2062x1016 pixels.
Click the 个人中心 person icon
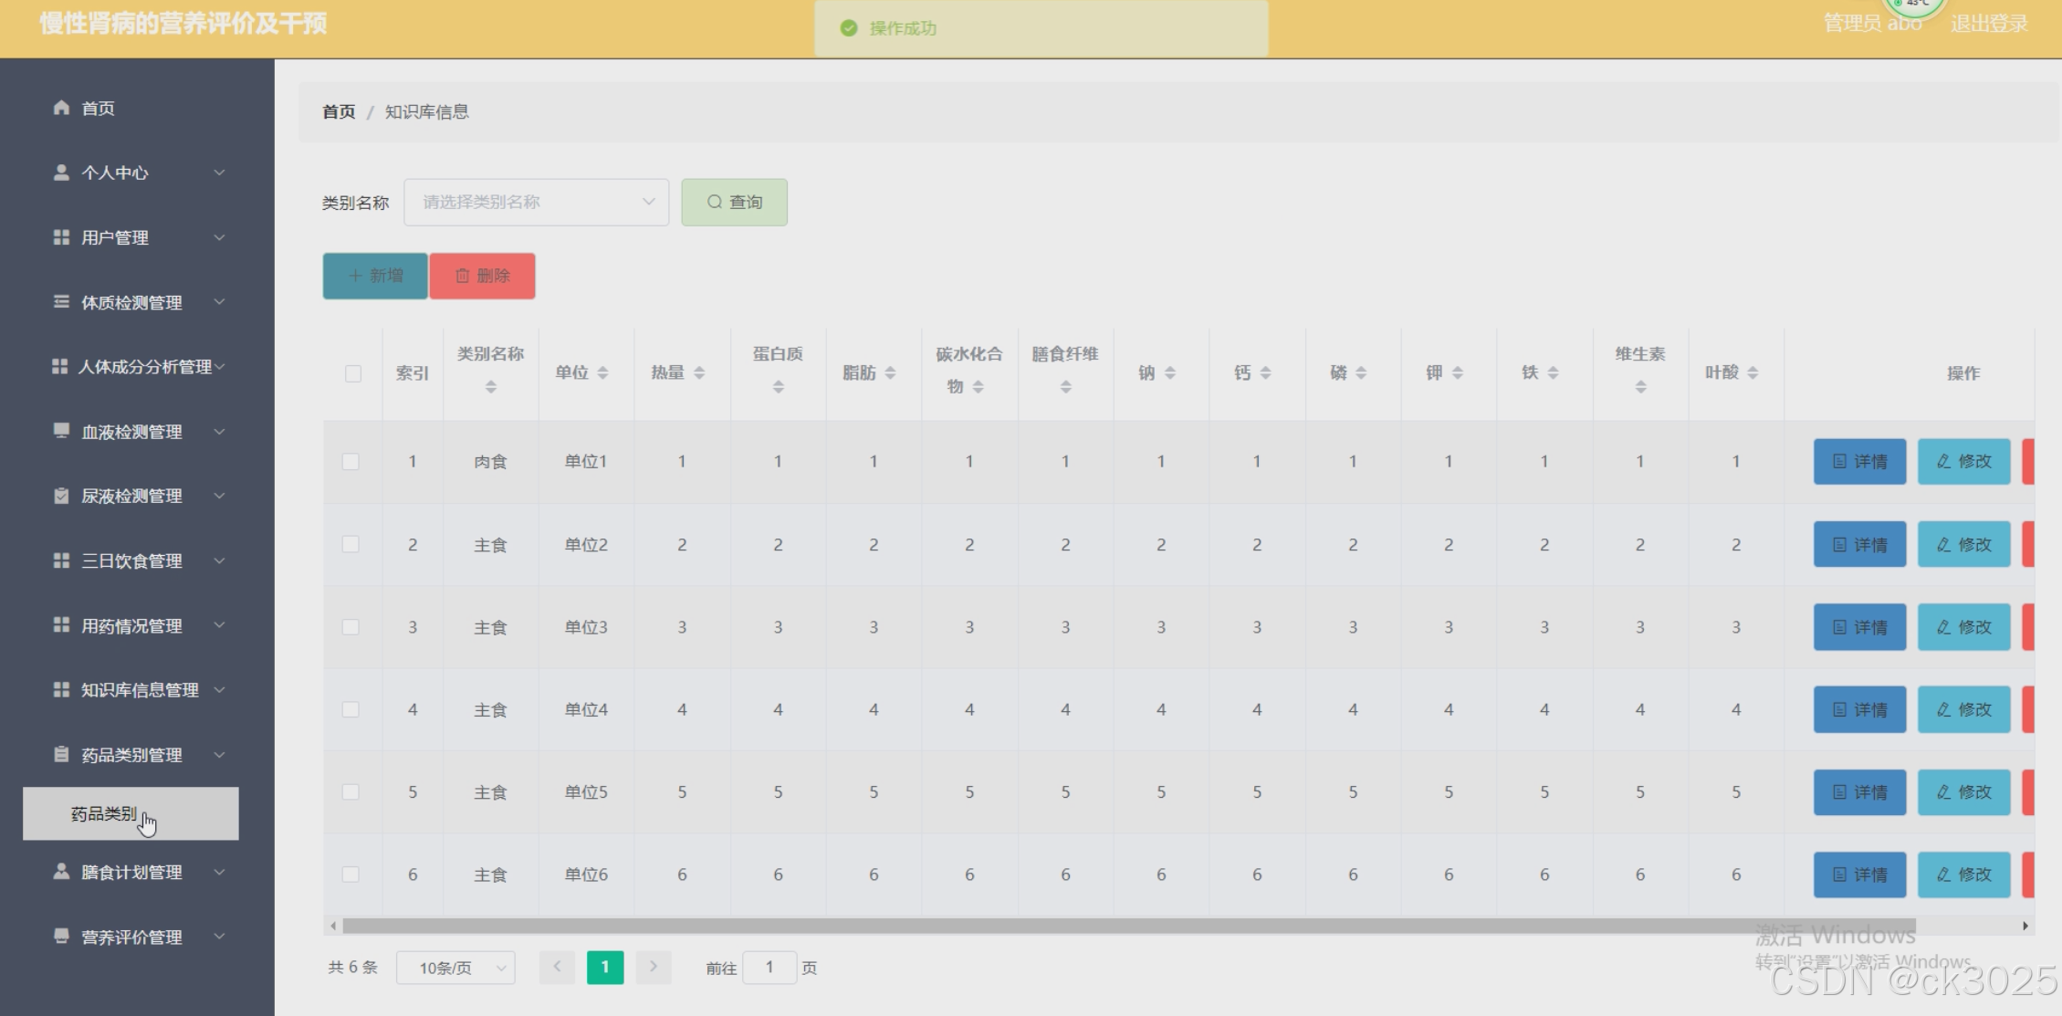click(x=61, y=173)
